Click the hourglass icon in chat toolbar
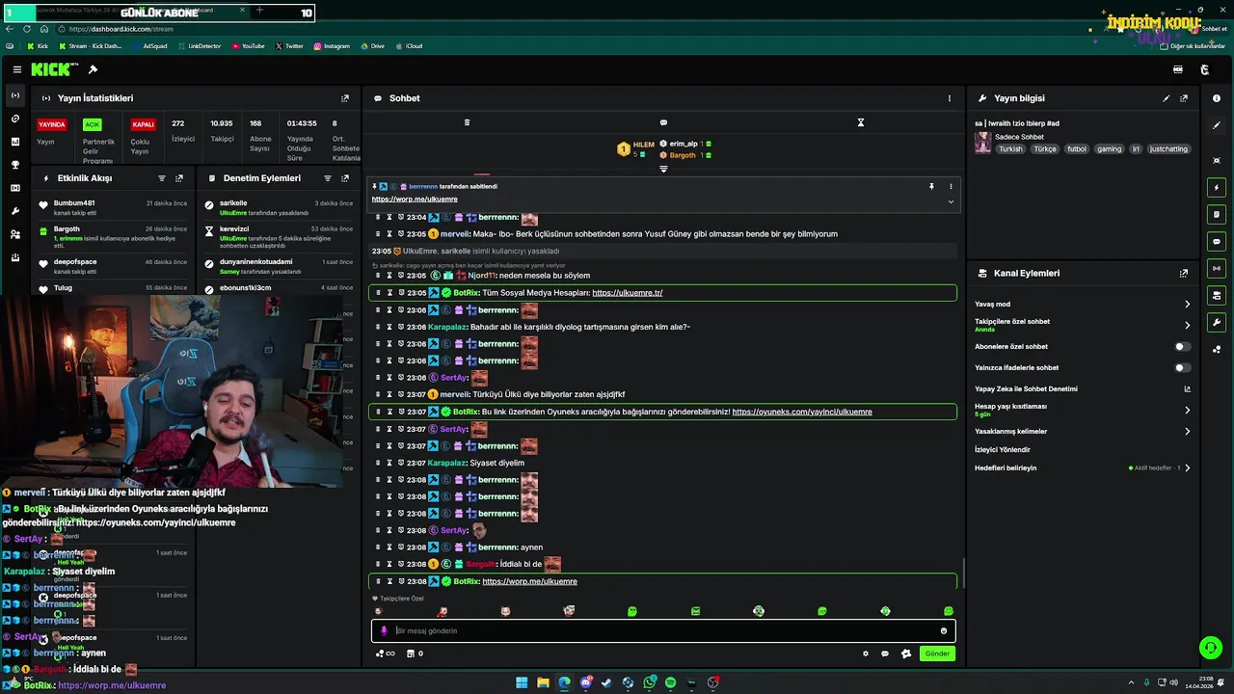This screenshot has width=1234, height=694. pyautogui.click(x=861, y=122)
